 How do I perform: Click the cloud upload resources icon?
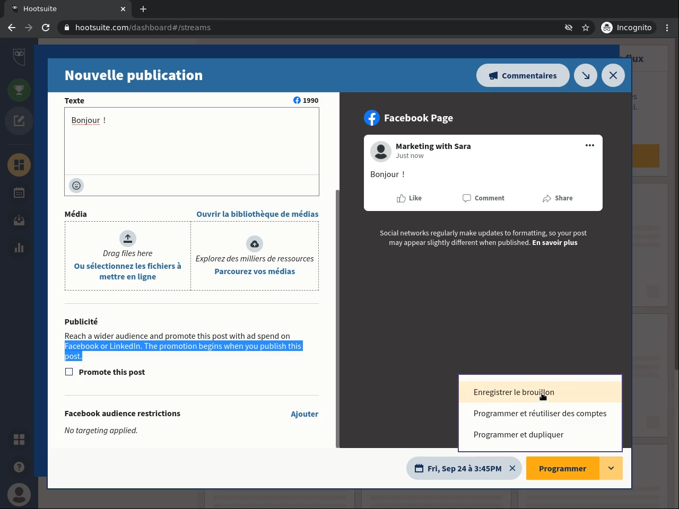pos(255,244)
